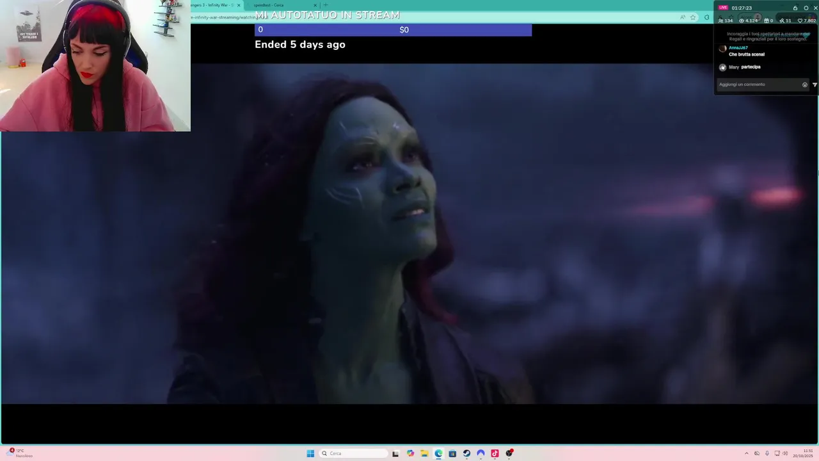Viewport: 819px width, 461px height.
Task: Click the lock icon in the live panel
Action: click(x=795, y=8)
